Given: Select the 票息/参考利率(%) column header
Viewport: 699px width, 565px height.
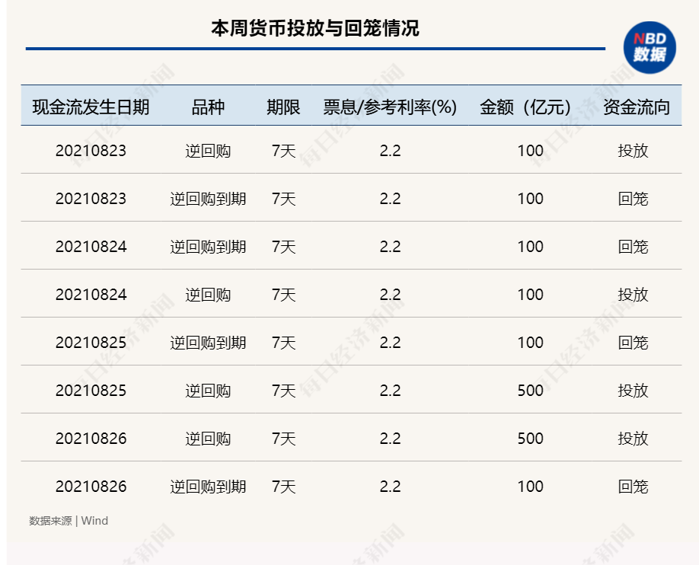Looking at the screenshot, I should (390, 107).
